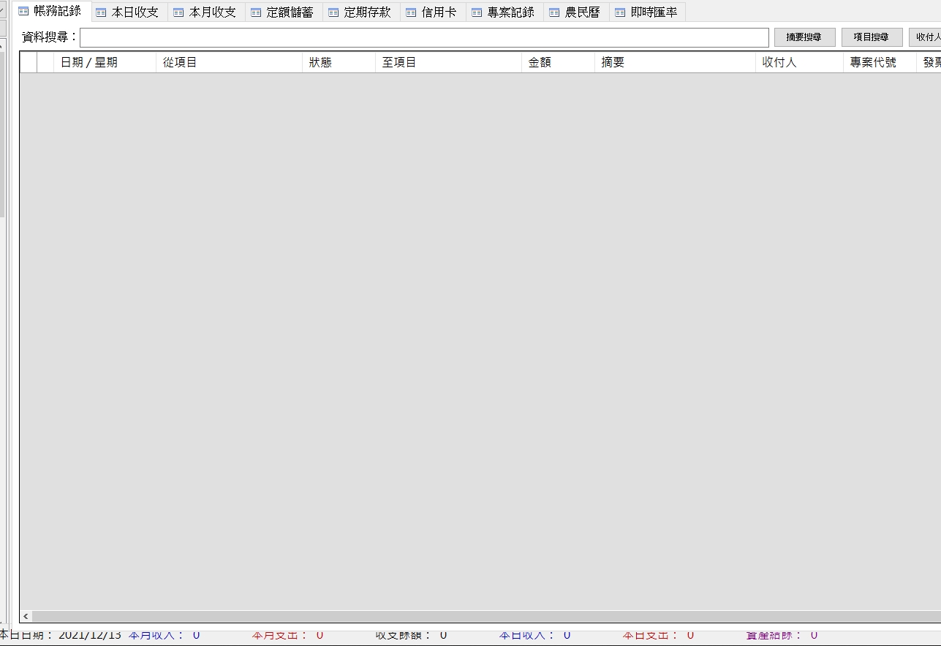This screenshot has width=941, height=646.
Task: Click the 定額儲蓄 tab icon
Action: (256, 12)
